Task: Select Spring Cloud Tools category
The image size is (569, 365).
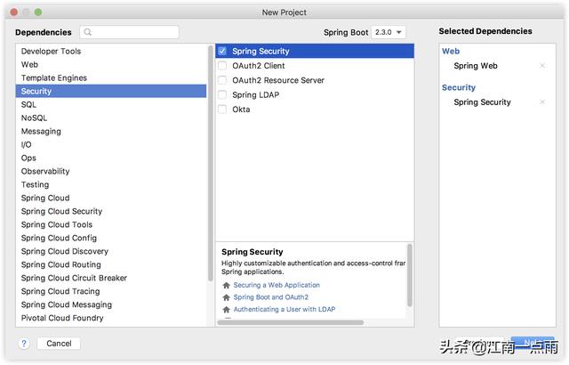Action: (x=111, y=224)
